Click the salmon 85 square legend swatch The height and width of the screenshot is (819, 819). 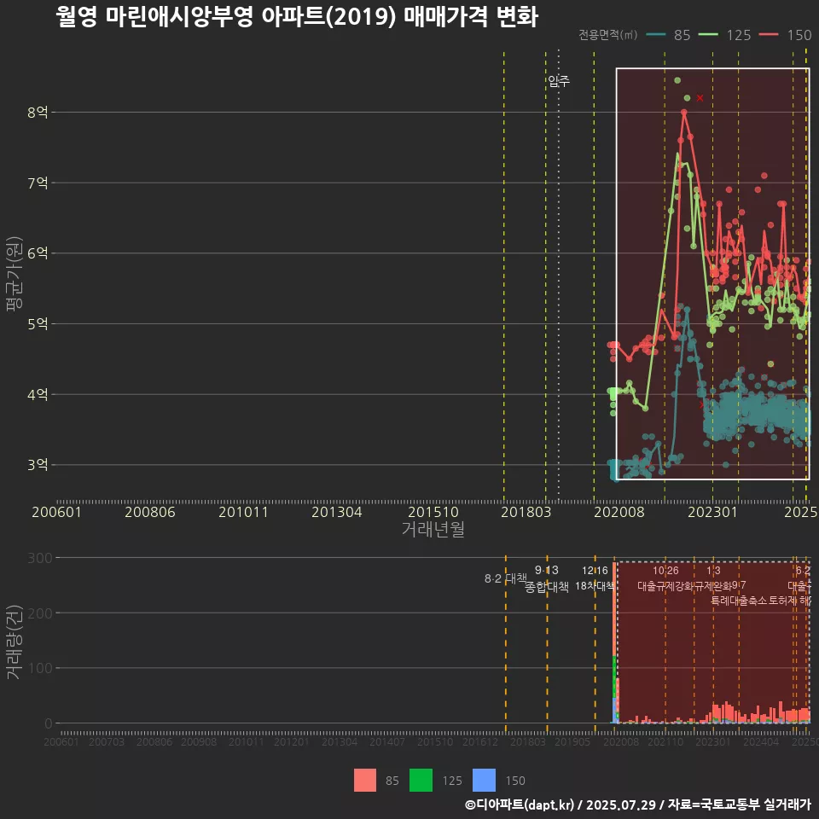pyautogui.click(x=365, y=781)
